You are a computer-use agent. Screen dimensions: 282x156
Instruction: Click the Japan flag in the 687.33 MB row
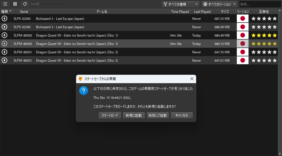click(243, 18)
